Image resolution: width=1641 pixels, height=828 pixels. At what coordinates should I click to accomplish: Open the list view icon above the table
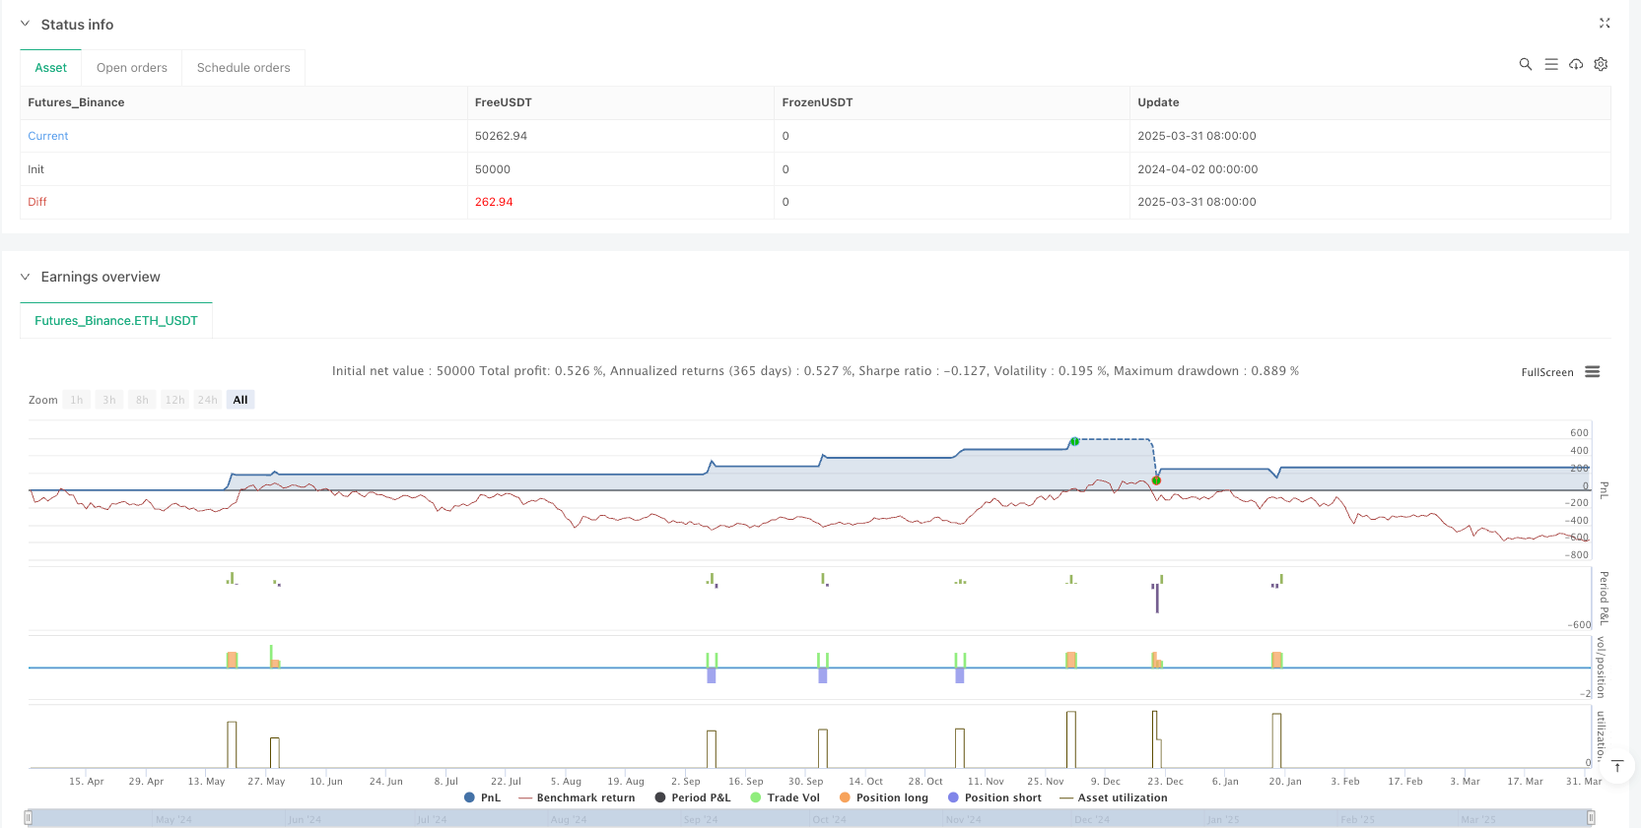(1550, 64)
